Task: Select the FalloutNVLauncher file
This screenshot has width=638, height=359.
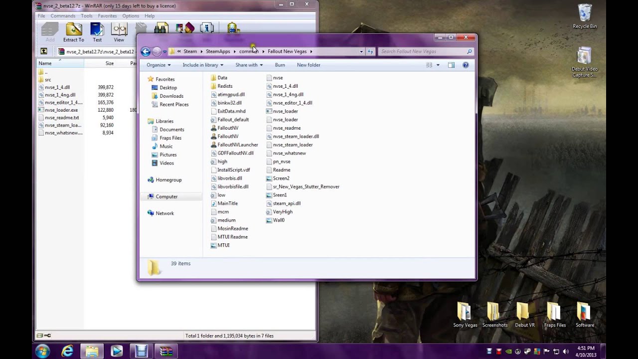Action: coord(234,145)
